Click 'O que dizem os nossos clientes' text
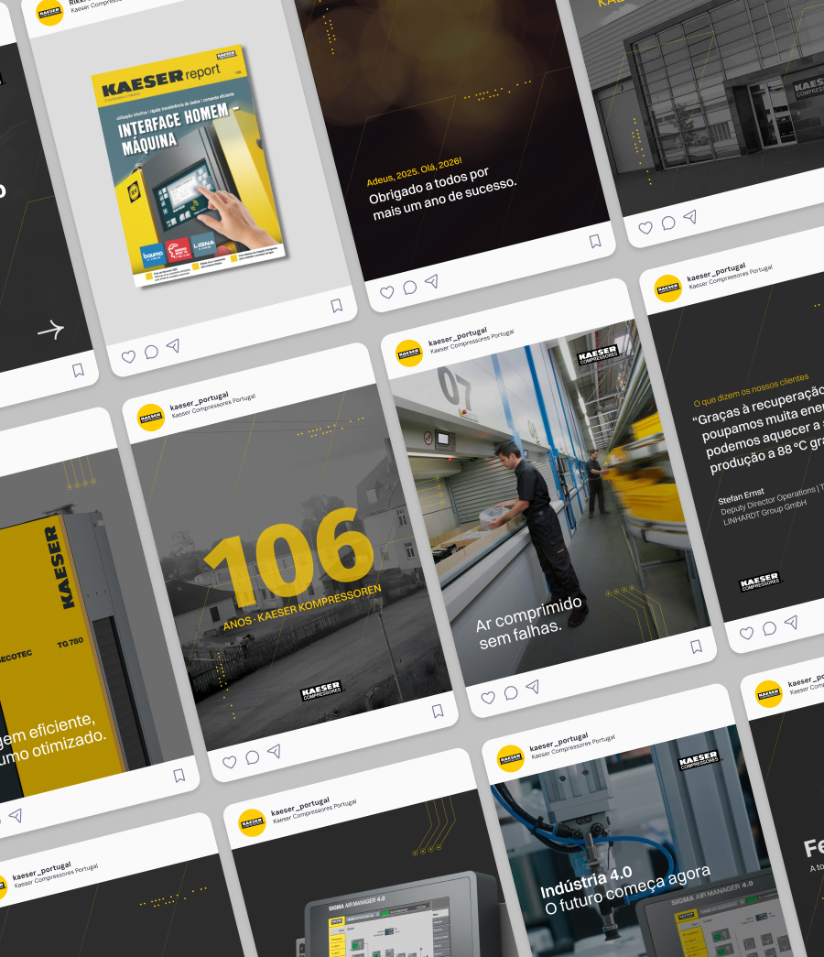The width and height of the screenshot is (824, 957). (x=751, y=390)
